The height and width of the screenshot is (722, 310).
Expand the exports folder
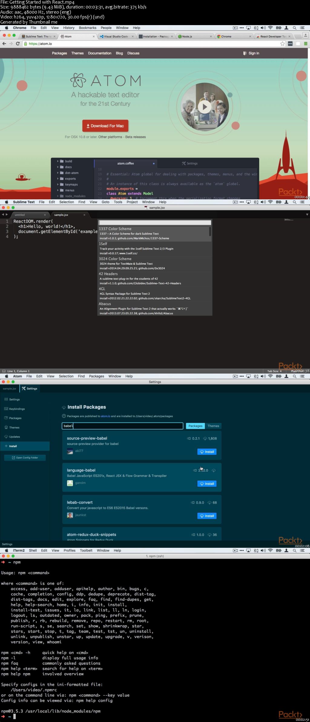[70, 178]
